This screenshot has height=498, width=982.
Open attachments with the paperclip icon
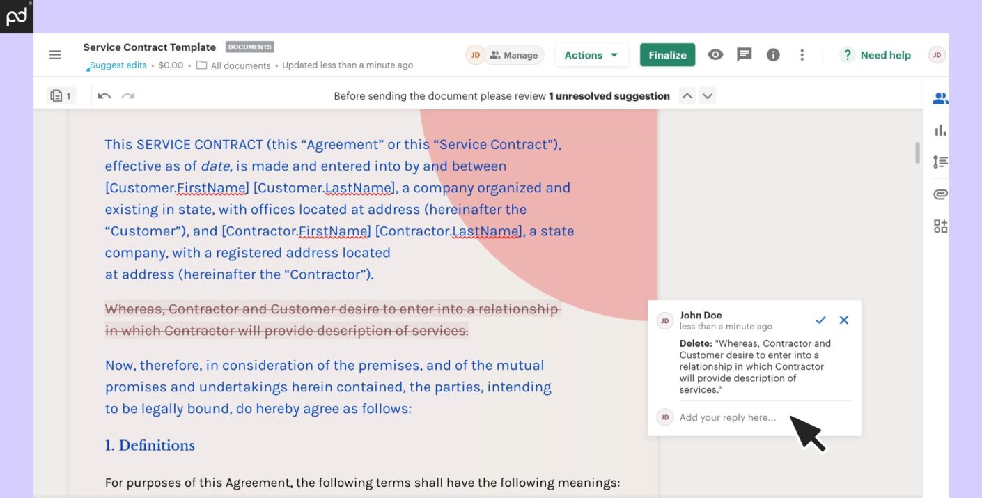[940, 194]
